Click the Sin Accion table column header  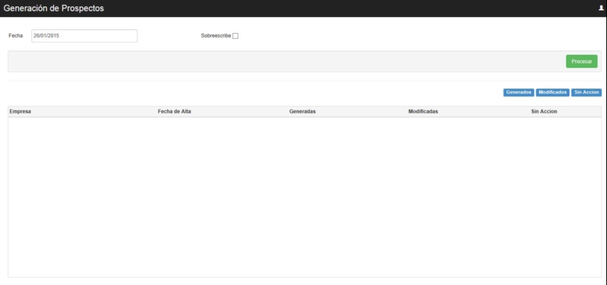click(544, 112)
